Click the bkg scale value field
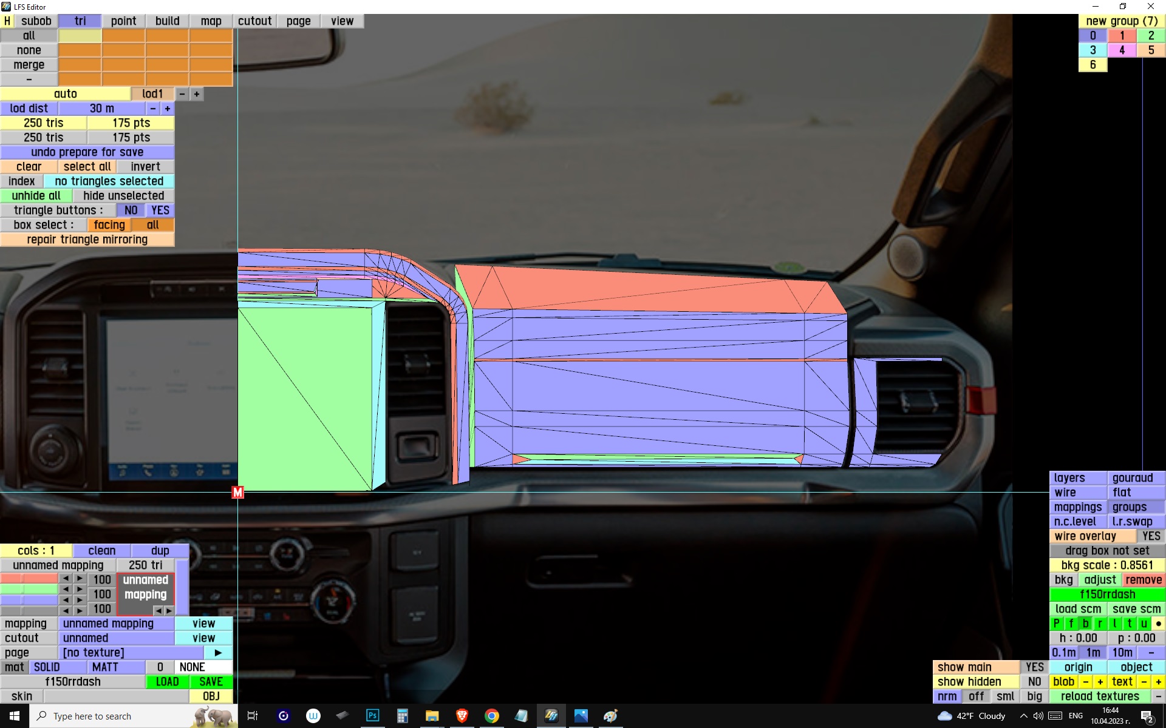The height and width of the screenshot is (728, 1166). tap(1106, 565)
